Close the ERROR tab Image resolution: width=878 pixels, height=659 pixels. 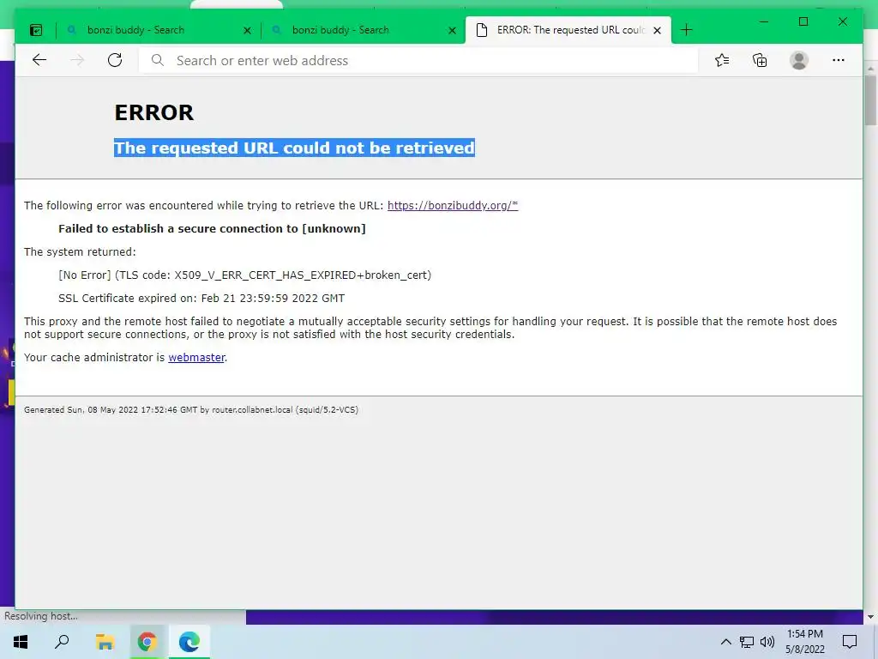pyautogui.click(x=658, y=30)
